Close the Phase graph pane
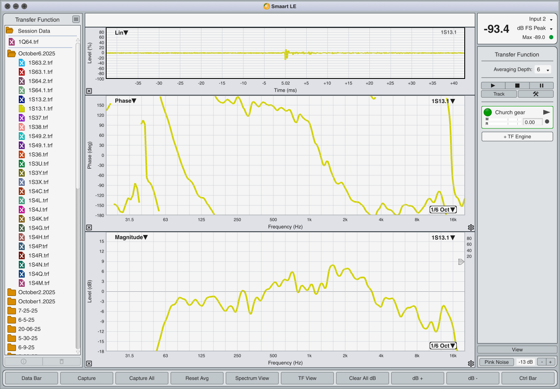Screen dimensions: 560x389 89,227
